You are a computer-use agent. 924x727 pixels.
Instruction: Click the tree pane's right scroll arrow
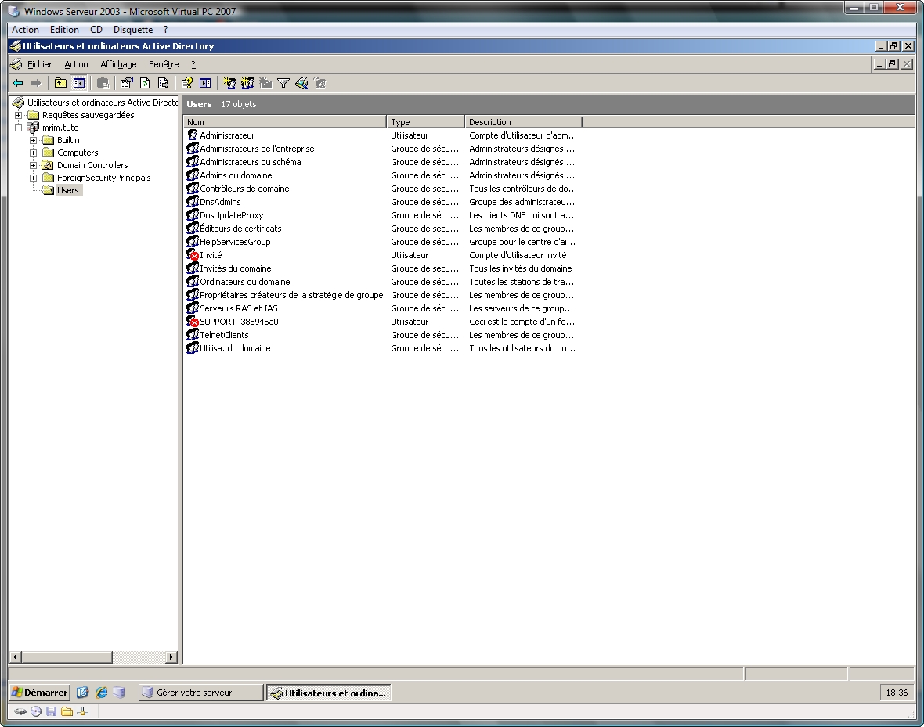(x=171, y=657)
